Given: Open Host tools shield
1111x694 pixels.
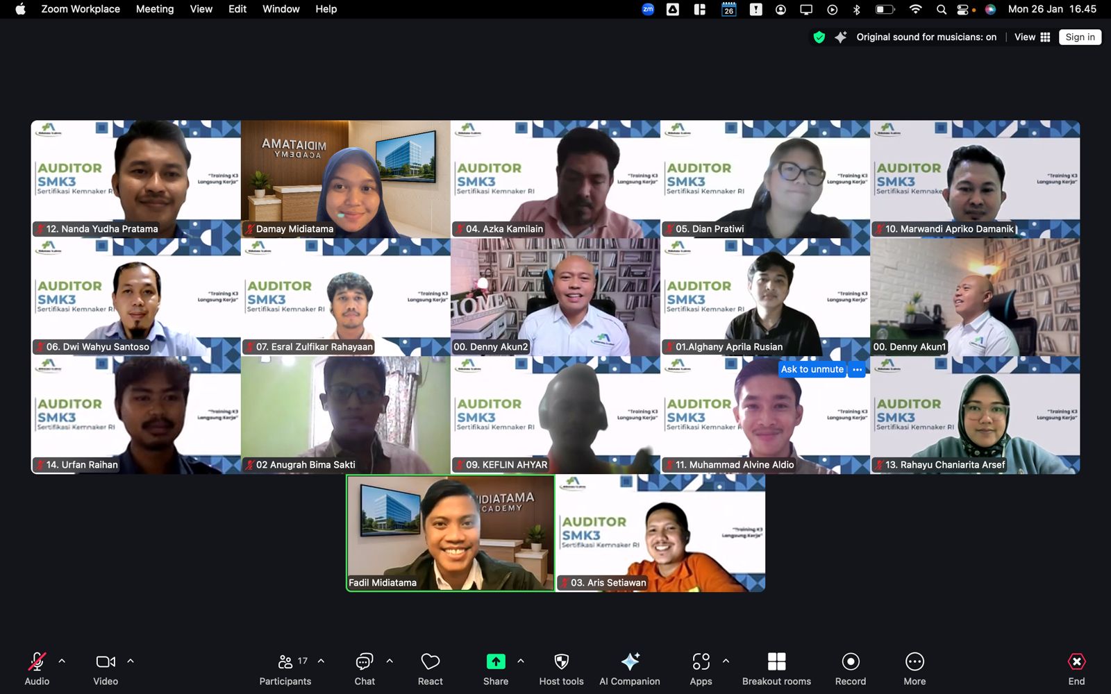Looking at the screenshot, I should 561,668.
